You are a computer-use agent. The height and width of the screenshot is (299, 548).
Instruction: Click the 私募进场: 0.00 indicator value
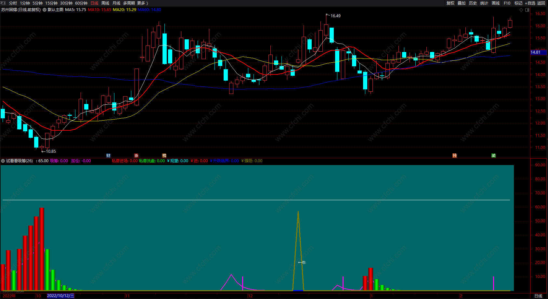125,161
